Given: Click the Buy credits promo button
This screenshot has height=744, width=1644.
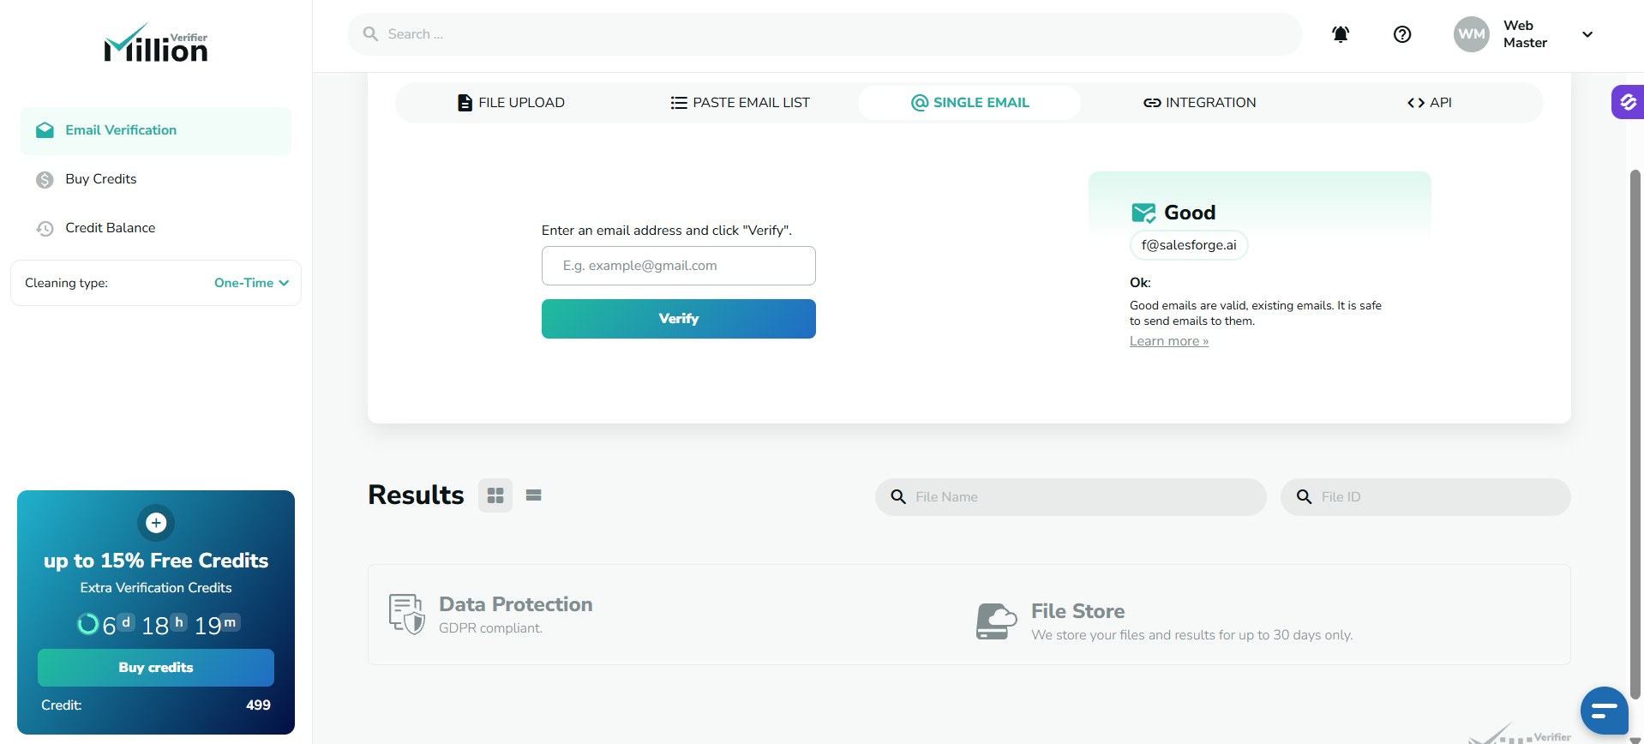Looking at the screenshot, I should coord(156,668).
